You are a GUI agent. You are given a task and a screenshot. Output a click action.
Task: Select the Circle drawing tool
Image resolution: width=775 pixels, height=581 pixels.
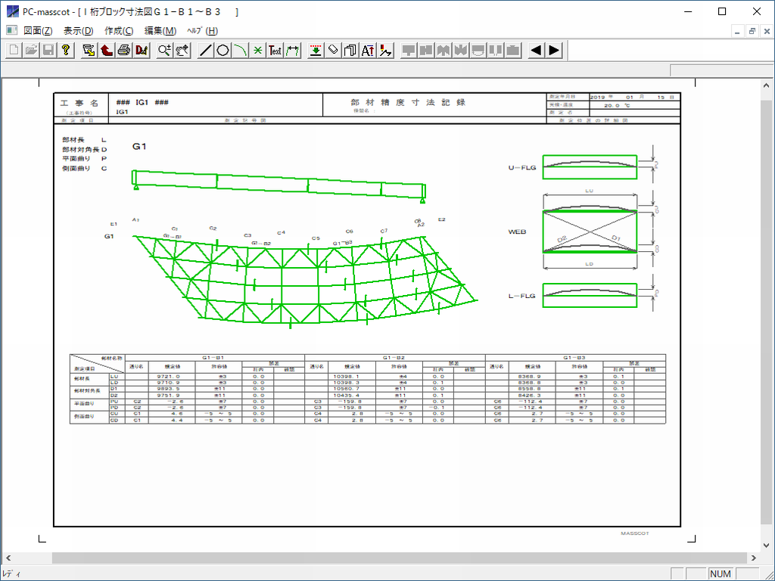tap(223, 51)
